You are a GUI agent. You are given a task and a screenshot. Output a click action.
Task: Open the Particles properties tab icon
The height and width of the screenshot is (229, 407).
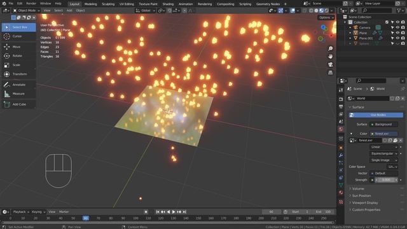341,163
